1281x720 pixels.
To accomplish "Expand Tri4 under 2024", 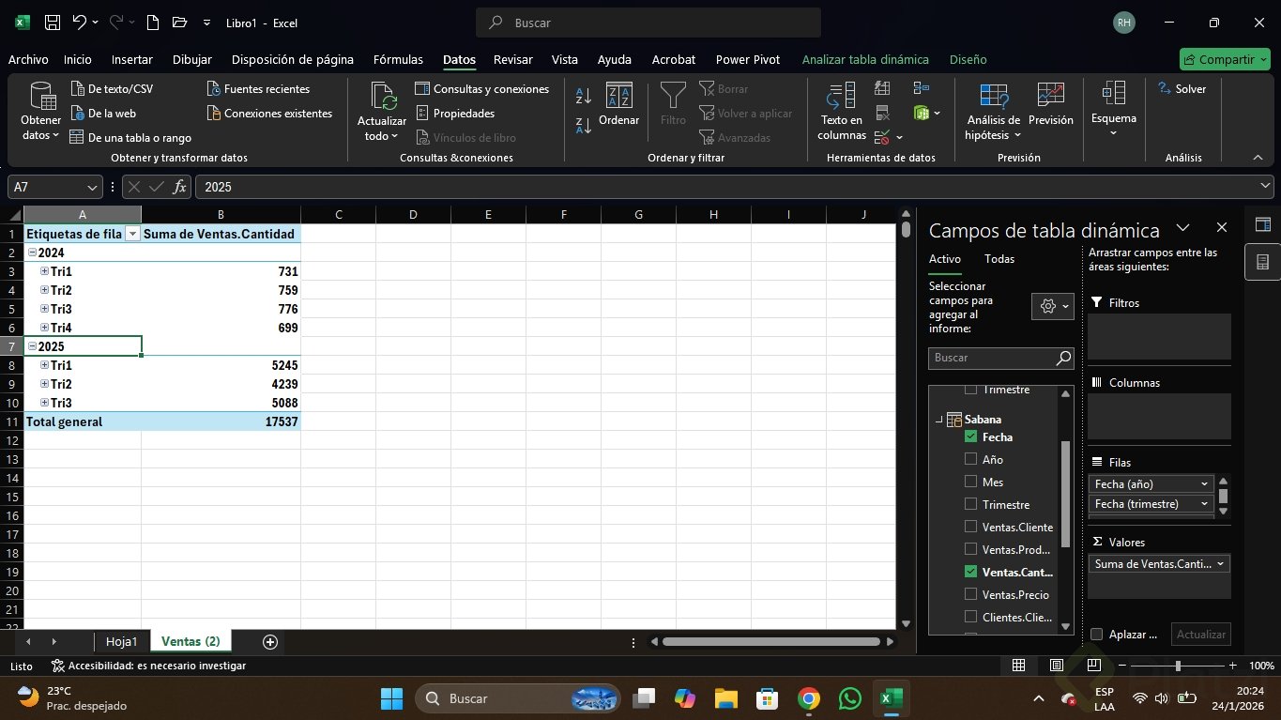I will tap(44, 328).
